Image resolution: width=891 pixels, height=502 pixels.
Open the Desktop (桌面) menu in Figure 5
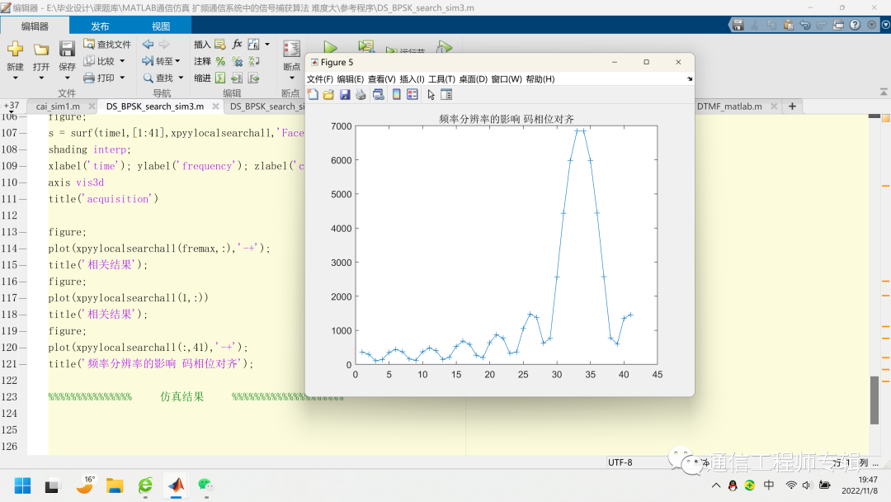tap(474, 79)
